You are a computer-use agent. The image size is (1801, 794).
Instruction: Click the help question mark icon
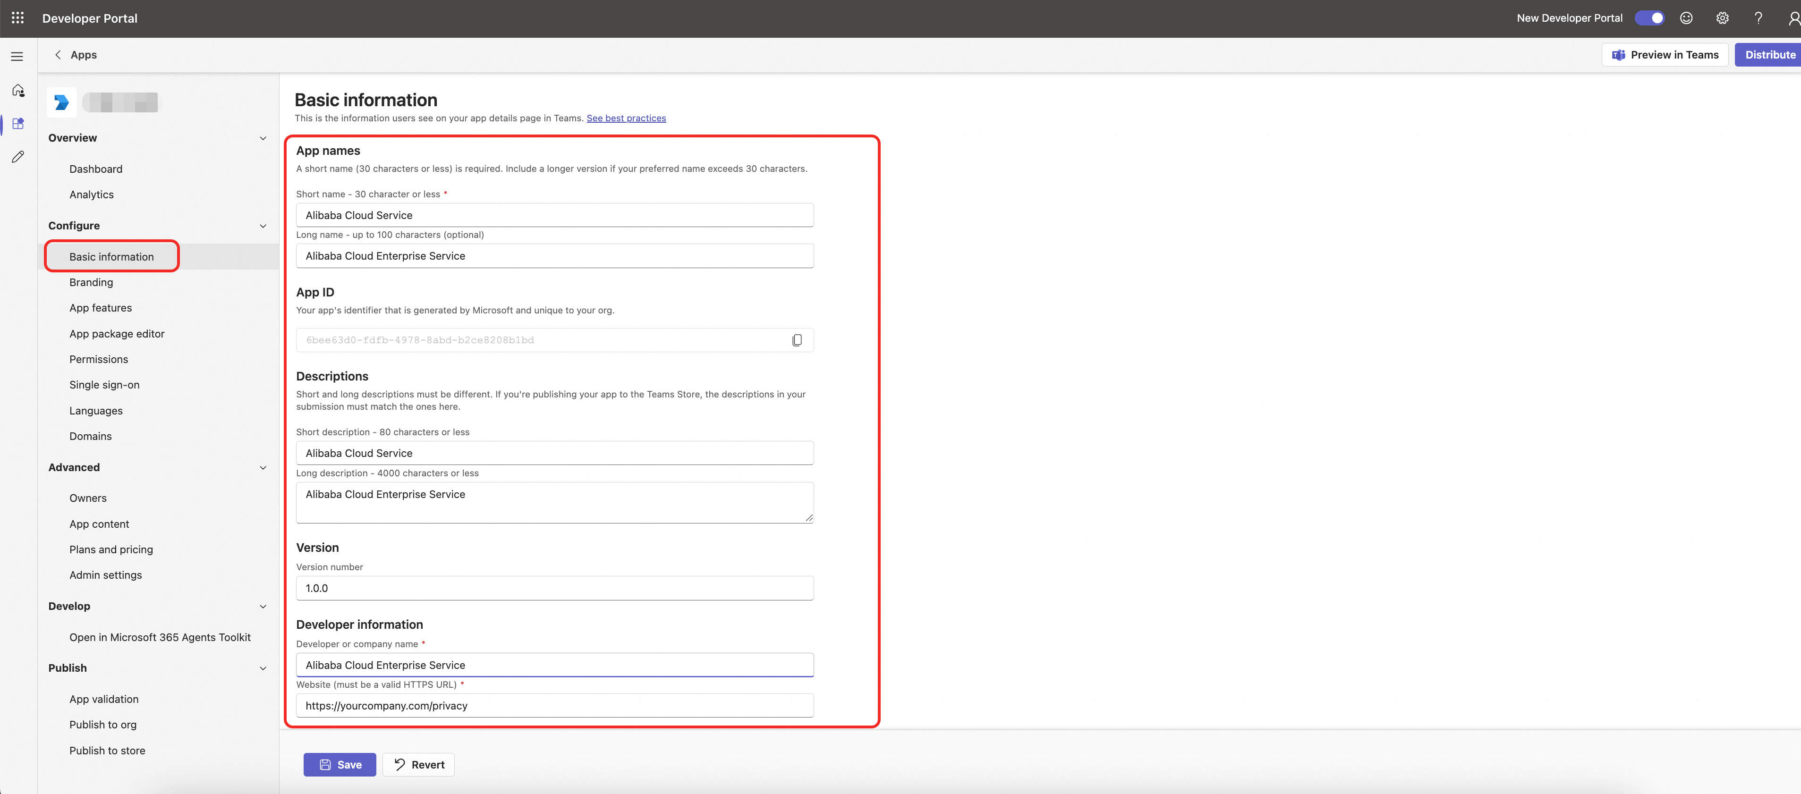(x=1758, y=18)
